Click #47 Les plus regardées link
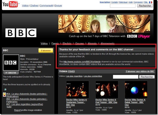Image resolution: width=158 pixels, height=115 pixels. (x=25, y=104)
